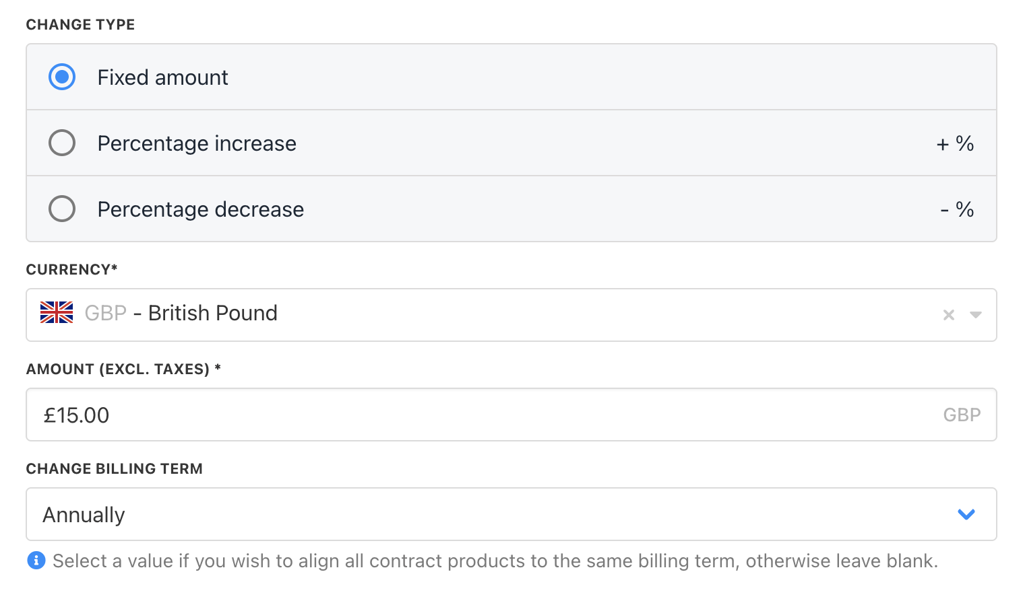Click the Amount (excl. taxes) label
The image size is (1023, 607).
click(x=123, y=369)
